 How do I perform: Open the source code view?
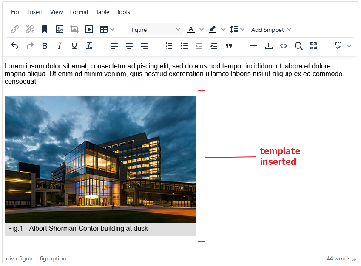tap(284, 46)
